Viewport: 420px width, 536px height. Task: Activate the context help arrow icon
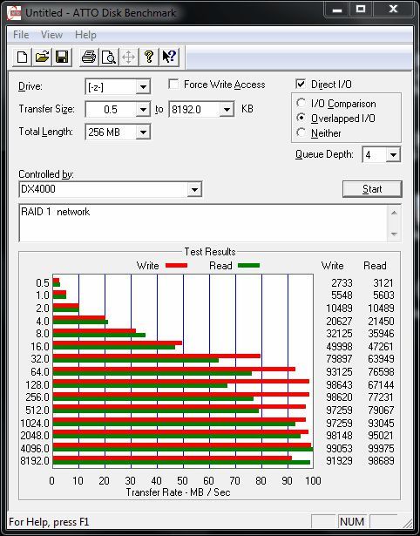[x=168, y=57]
